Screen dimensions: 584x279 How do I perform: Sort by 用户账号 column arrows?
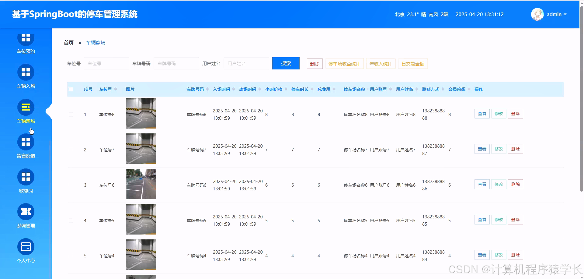pos(391,89)
